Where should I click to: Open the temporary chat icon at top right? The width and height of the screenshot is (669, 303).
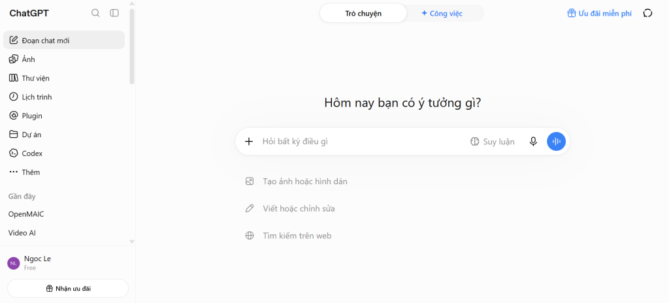(x=647, y=13)
